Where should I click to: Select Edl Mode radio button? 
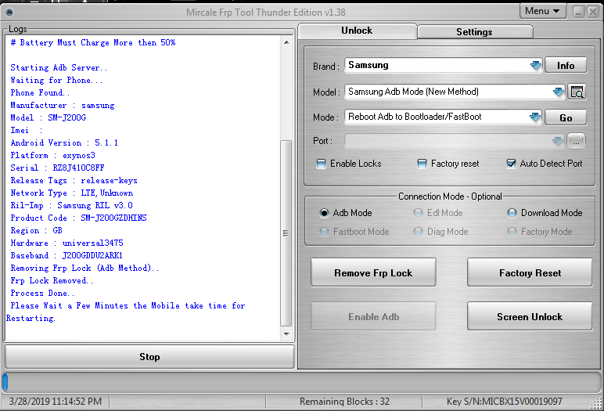pyautogui.click(x=418, y=213)
